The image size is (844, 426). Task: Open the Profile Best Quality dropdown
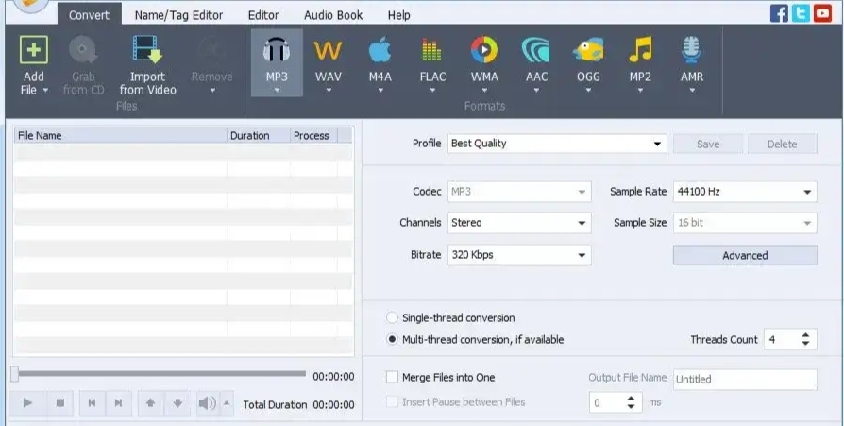[x=557, y=144]
